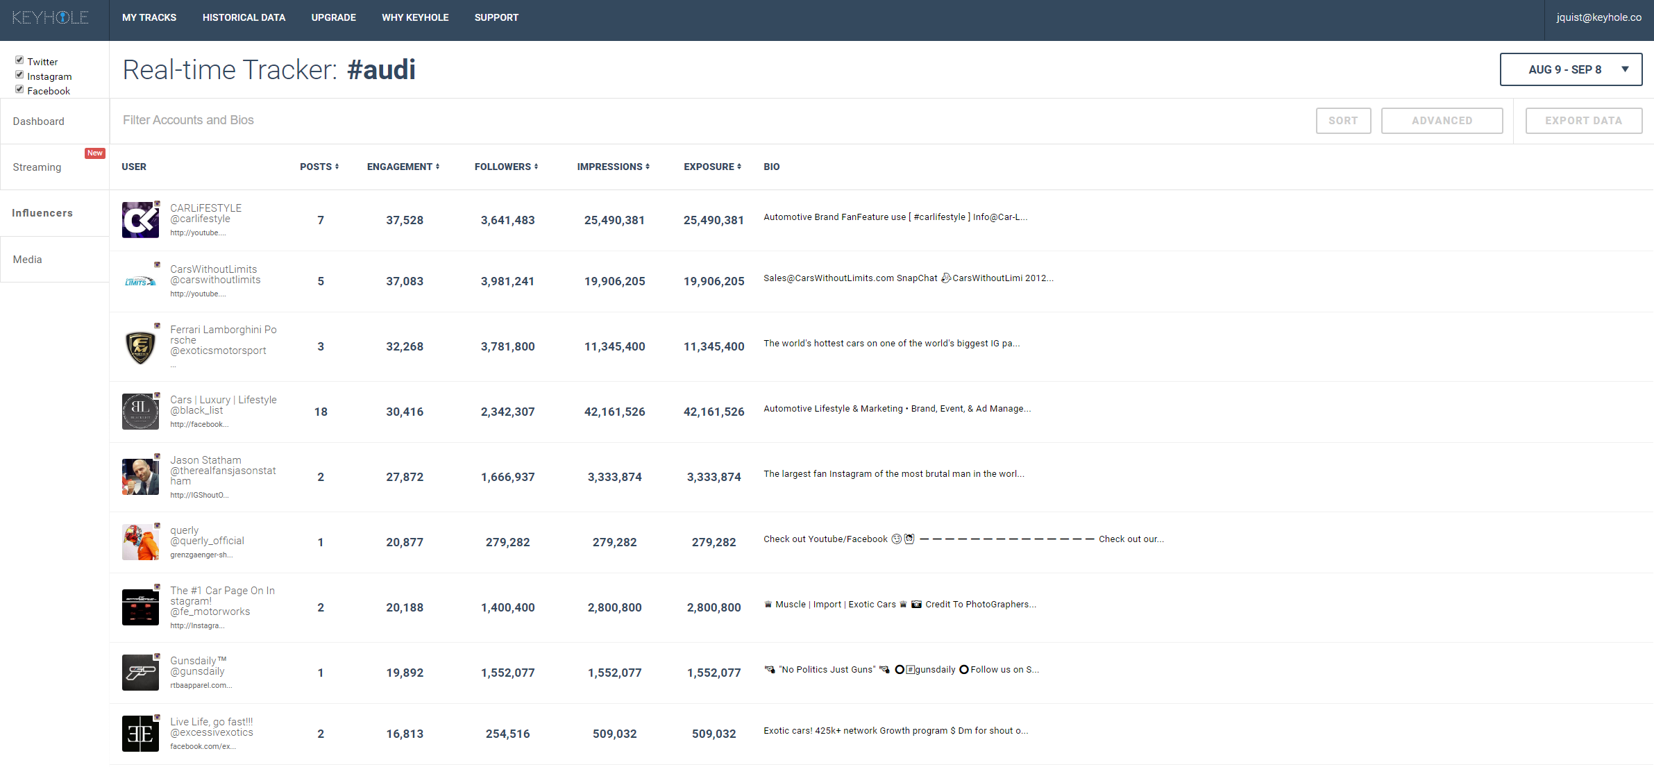Open Historical Data menu

244,17
